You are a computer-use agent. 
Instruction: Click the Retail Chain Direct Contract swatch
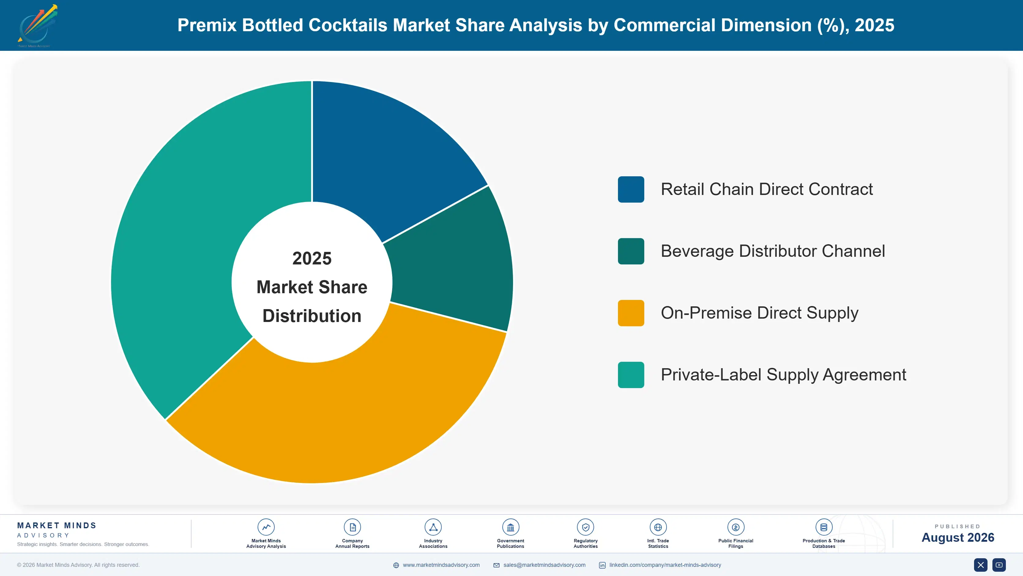point(631,189)
